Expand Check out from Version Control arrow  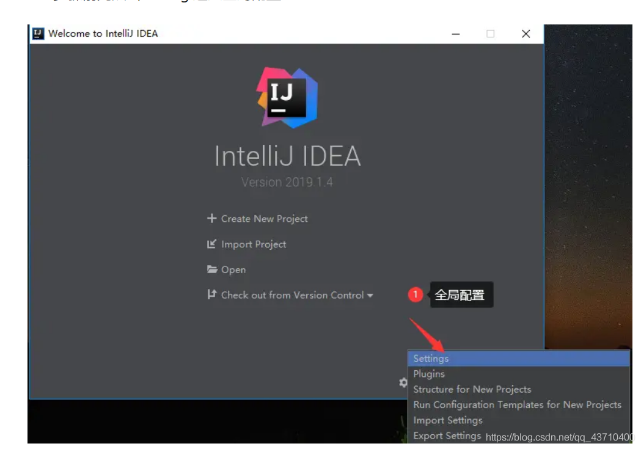click(x=370, y=296)
